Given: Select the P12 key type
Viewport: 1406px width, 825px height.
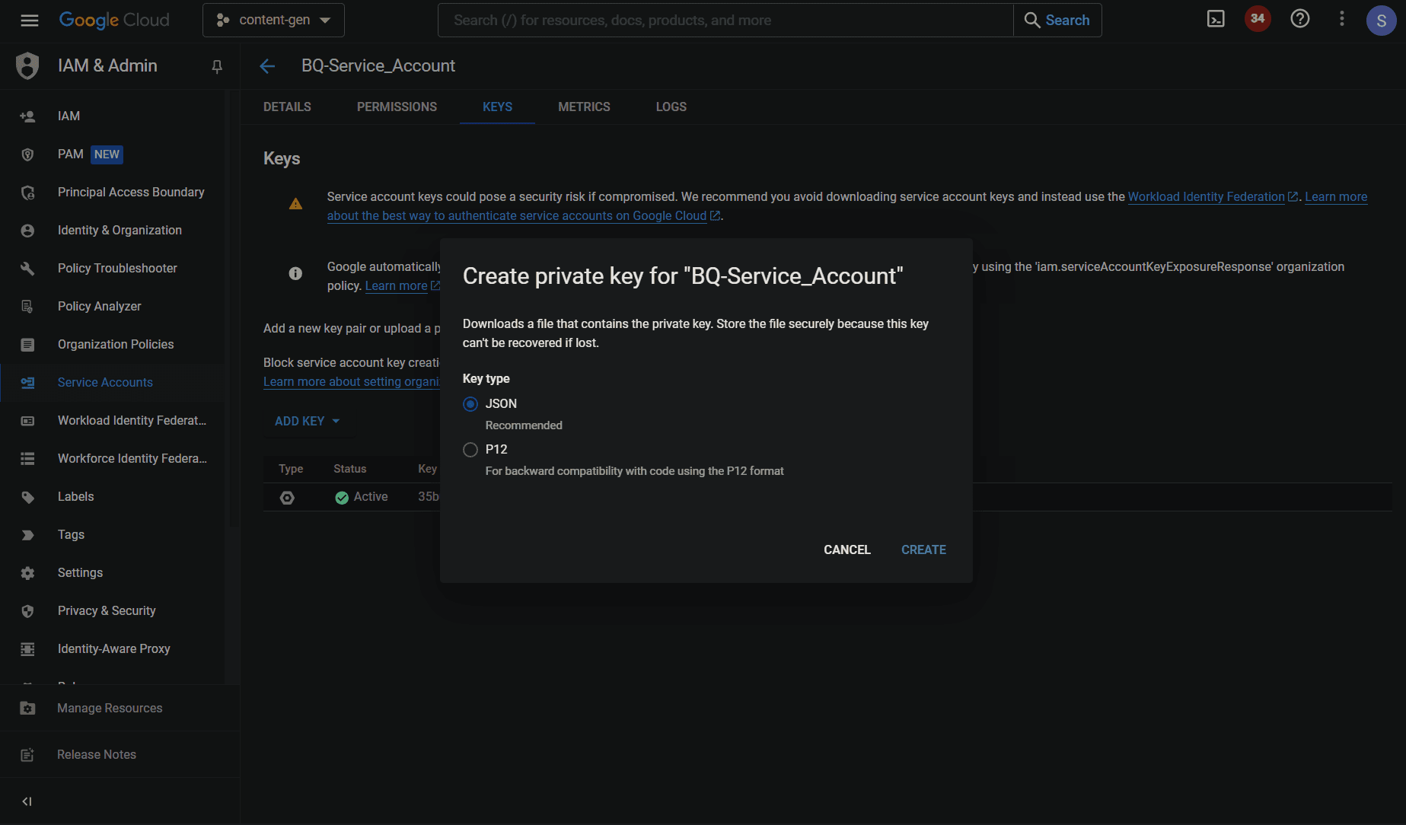Looking at the screenshot, I should pyautogui.click(x=470, y=450).
